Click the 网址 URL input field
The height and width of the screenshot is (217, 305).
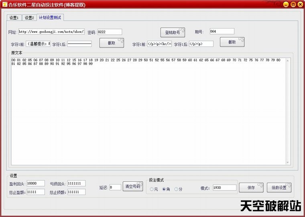[x=51, y=32]
